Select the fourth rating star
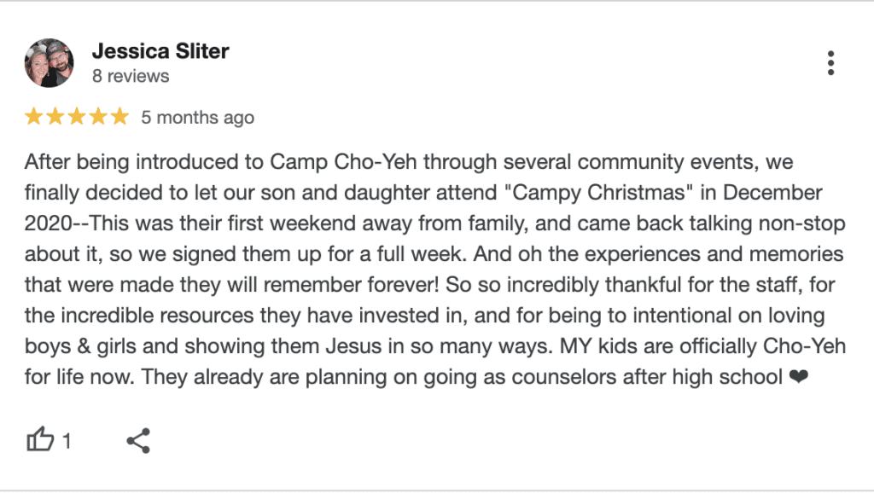The height and width of the screenshot is (493, 874). (x=98, y=117)
